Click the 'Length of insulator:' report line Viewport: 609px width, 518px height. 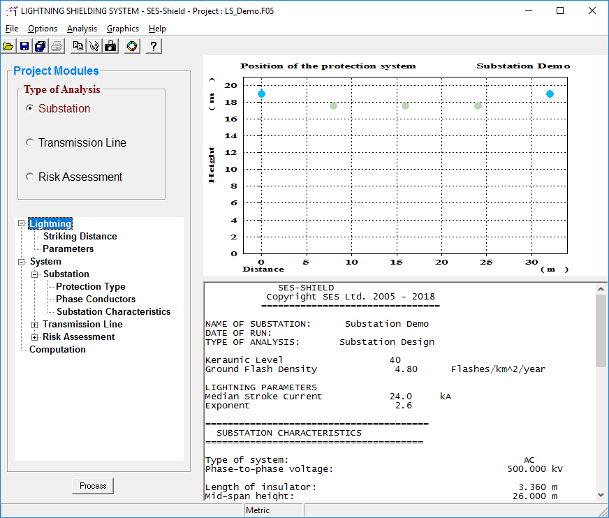pyautogui.click(x=381, y=487)
